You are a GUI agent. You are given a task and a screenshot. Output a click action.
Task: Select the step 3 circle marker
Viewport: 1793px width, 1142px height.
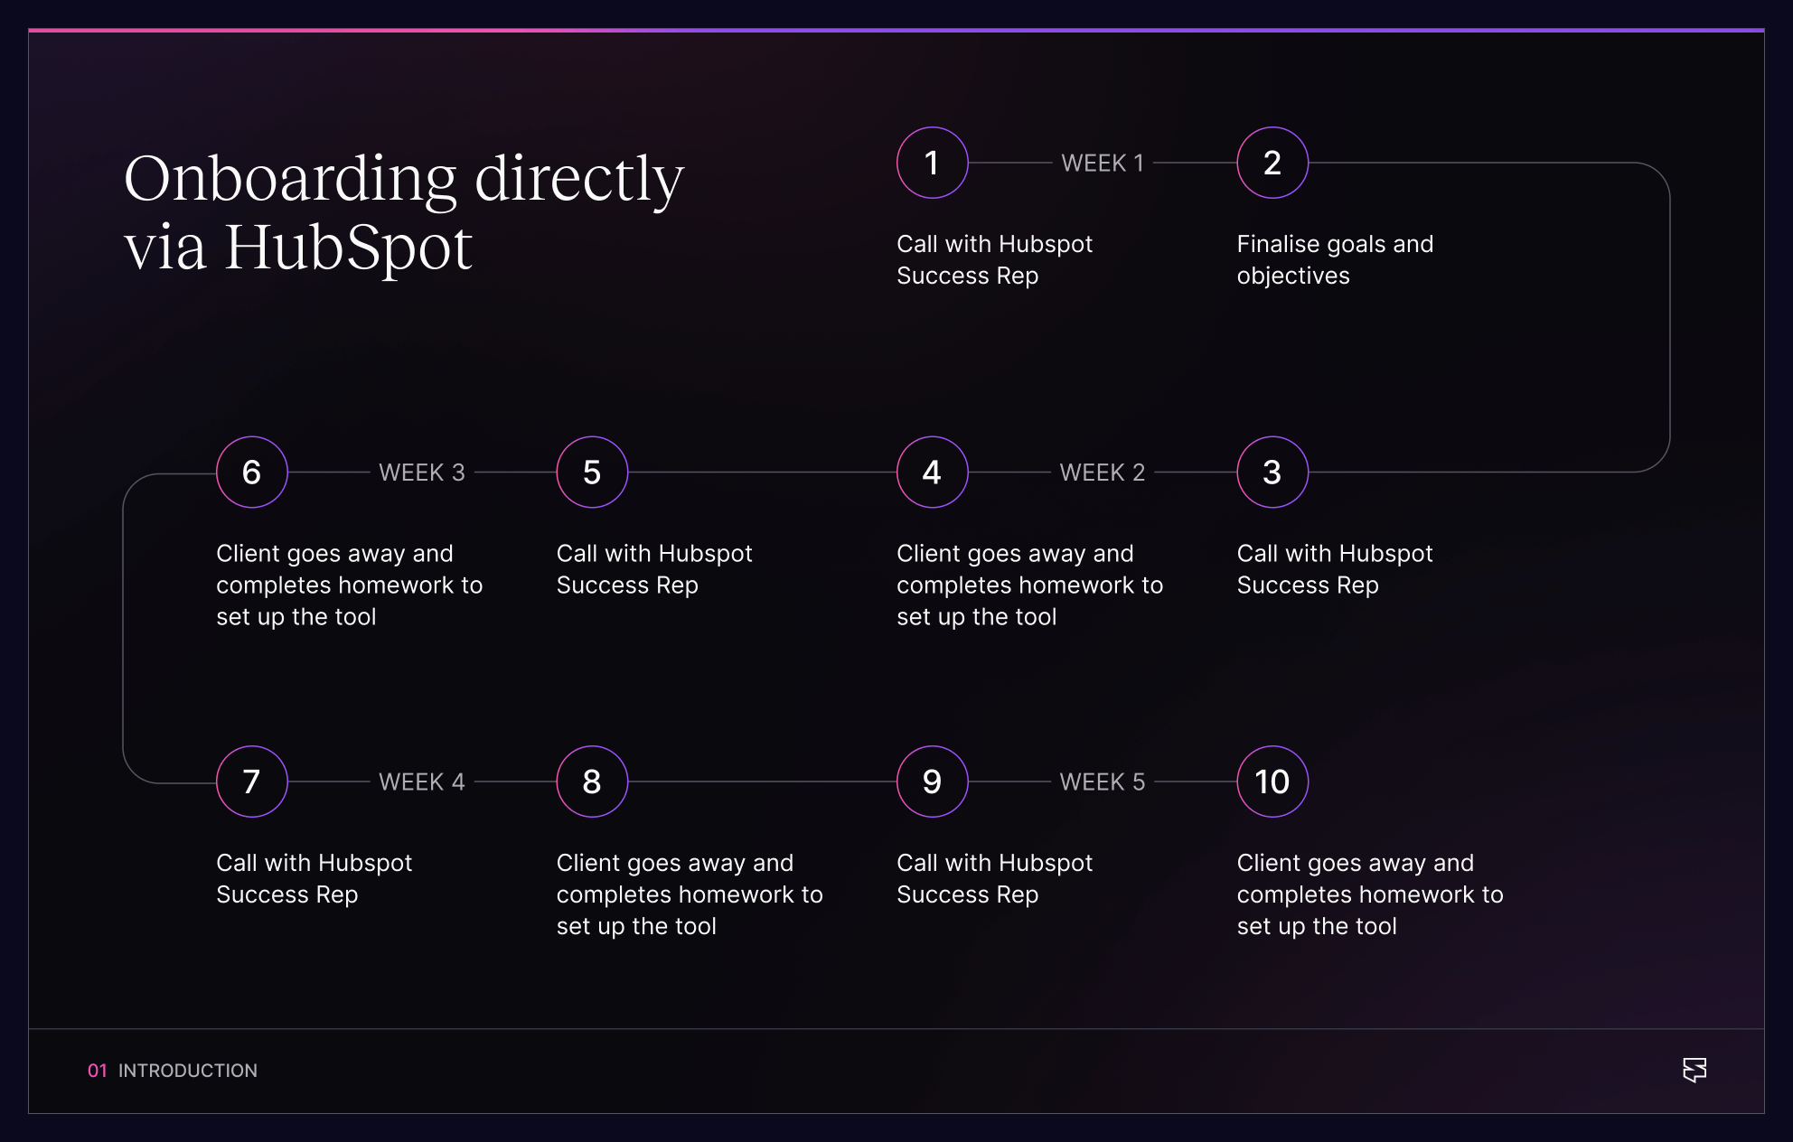pyautogui.click(x=1272, y=472)
